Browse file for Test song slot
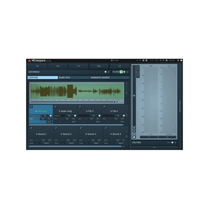 [45, 116]
